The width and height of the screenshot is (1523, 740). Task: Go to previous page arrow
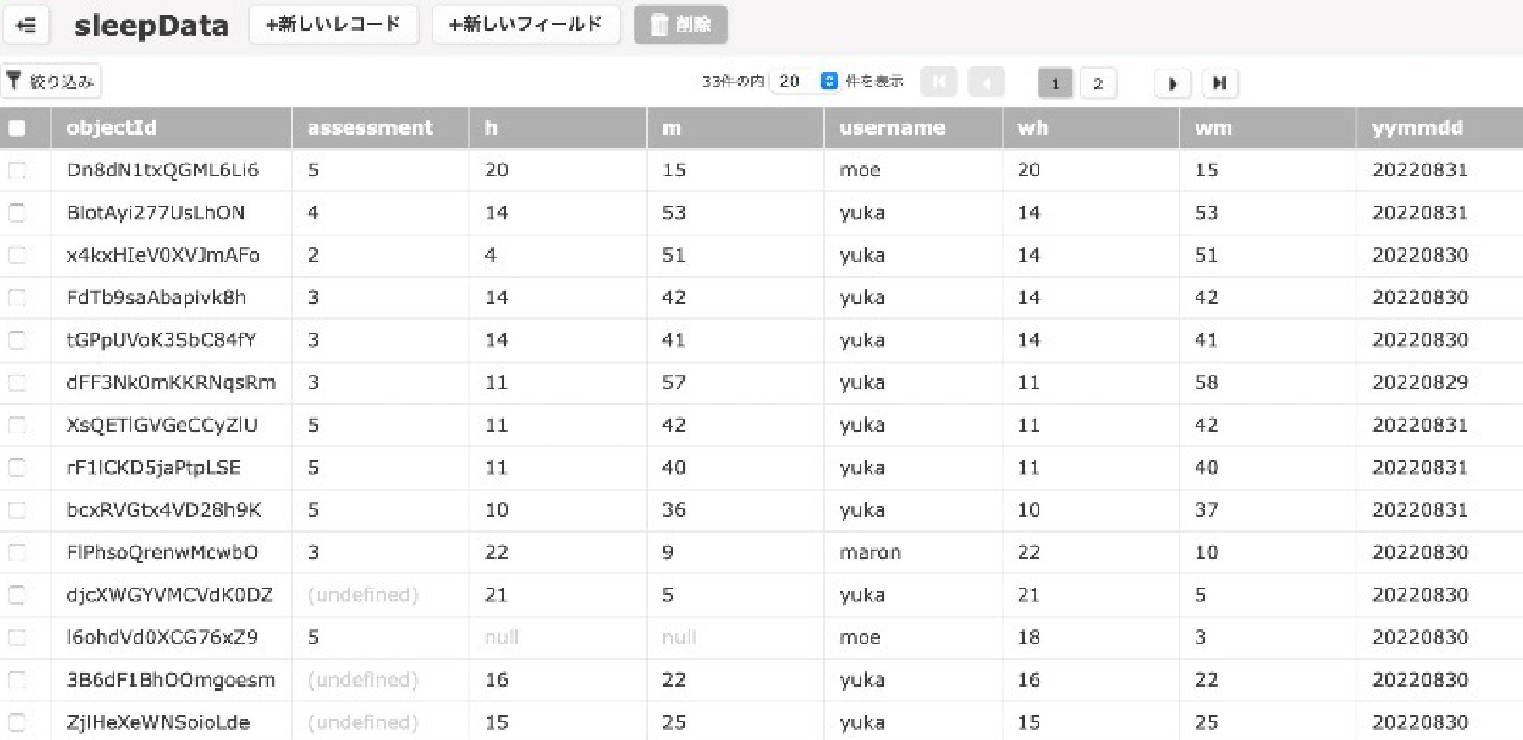(986, 83)
